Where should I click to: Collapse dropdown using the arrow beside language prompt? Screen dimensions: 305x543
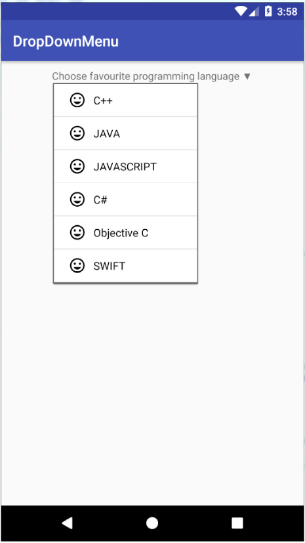(247, 76)
